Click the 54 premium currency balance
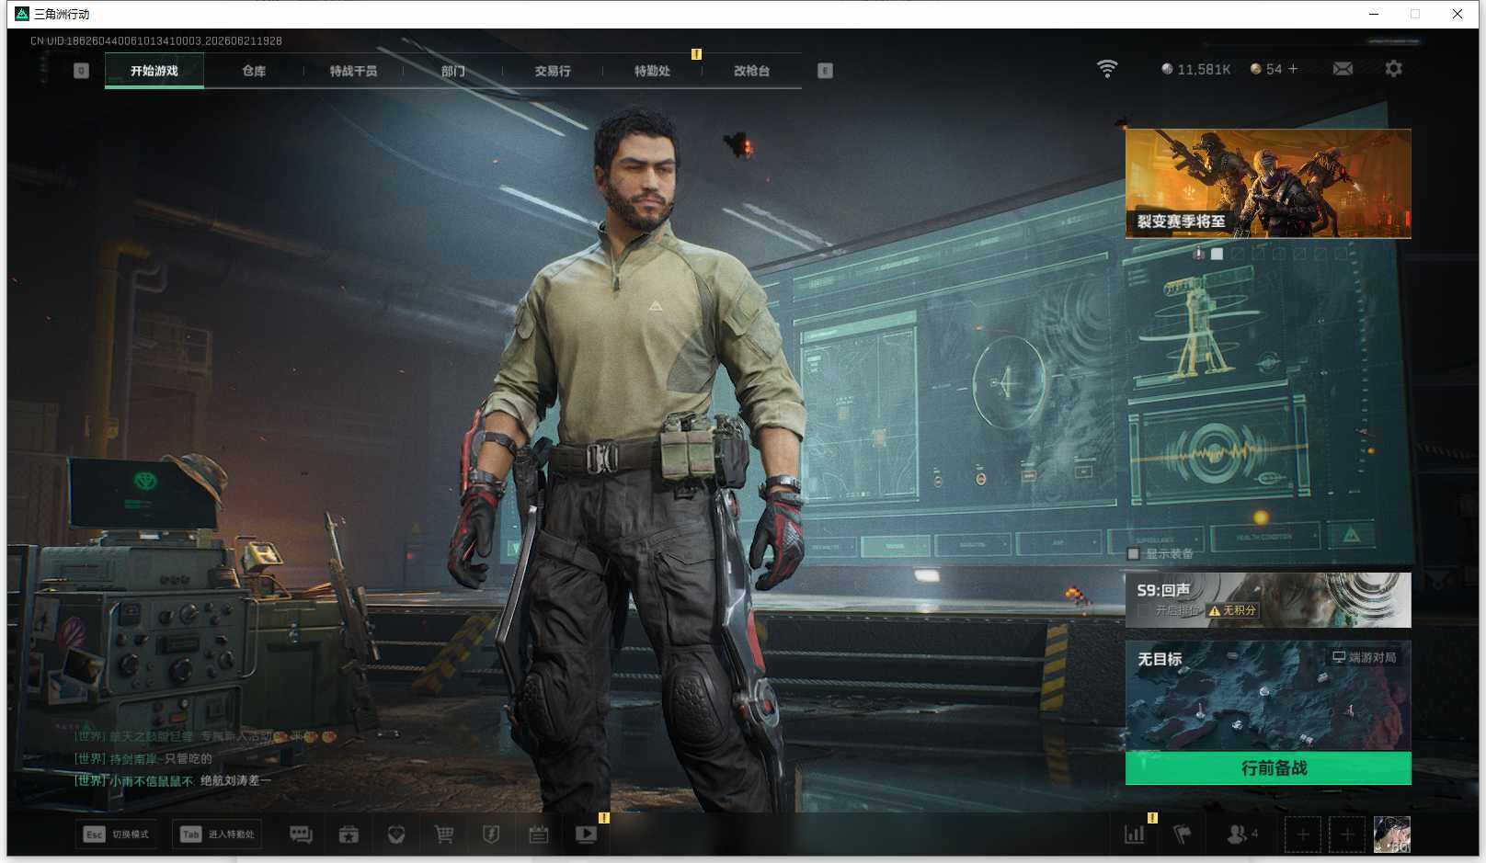 pyautogui.click(x=1267, y=69)
